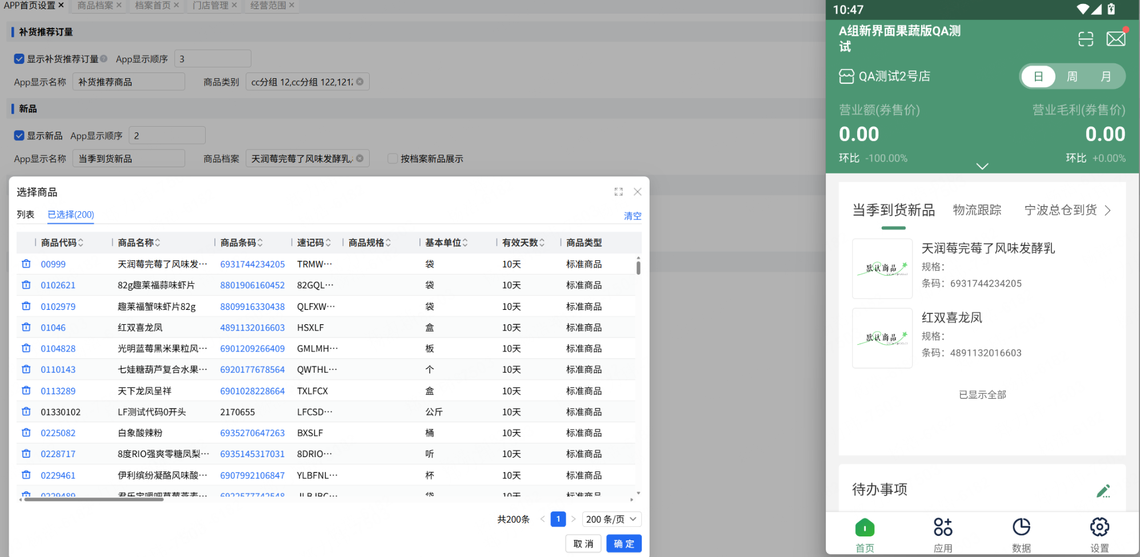Enable the 按档案新品展示 checkbox
This screenshot has height=557, width=1140.
pos(393,159)
